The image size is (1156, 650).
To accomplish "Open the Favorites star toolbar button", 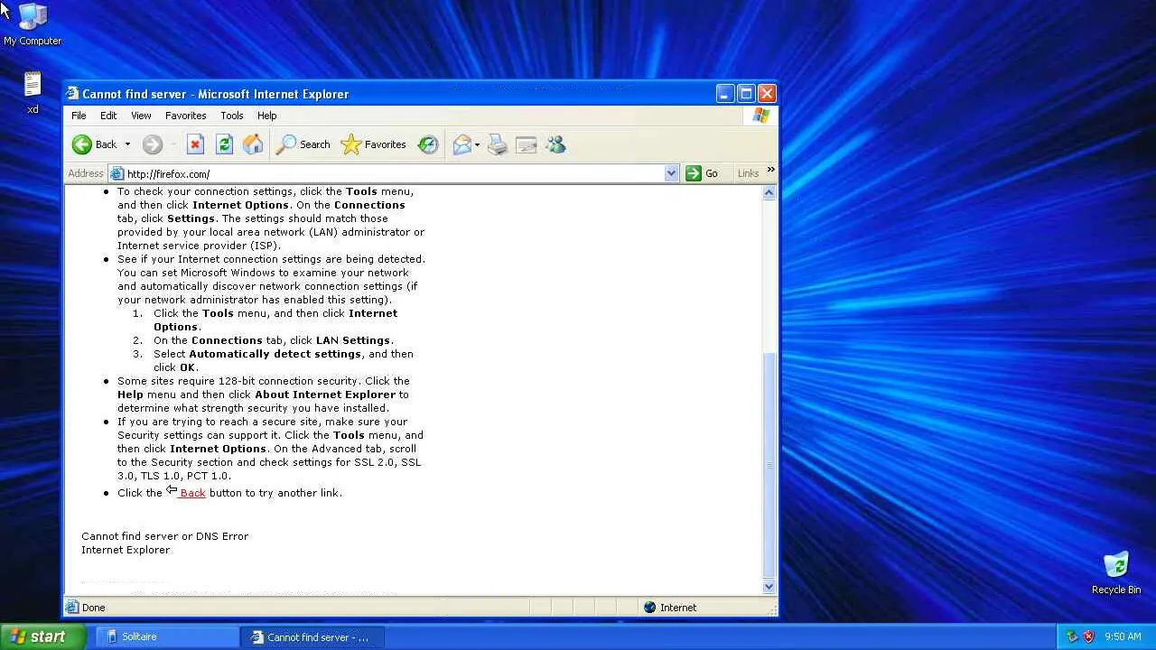I will click(x=373, y=144).
